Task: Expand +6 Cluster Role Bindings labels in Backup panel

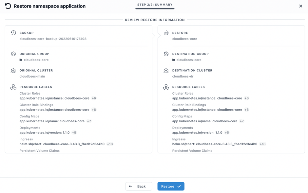Action: click(x=94, y=110)
